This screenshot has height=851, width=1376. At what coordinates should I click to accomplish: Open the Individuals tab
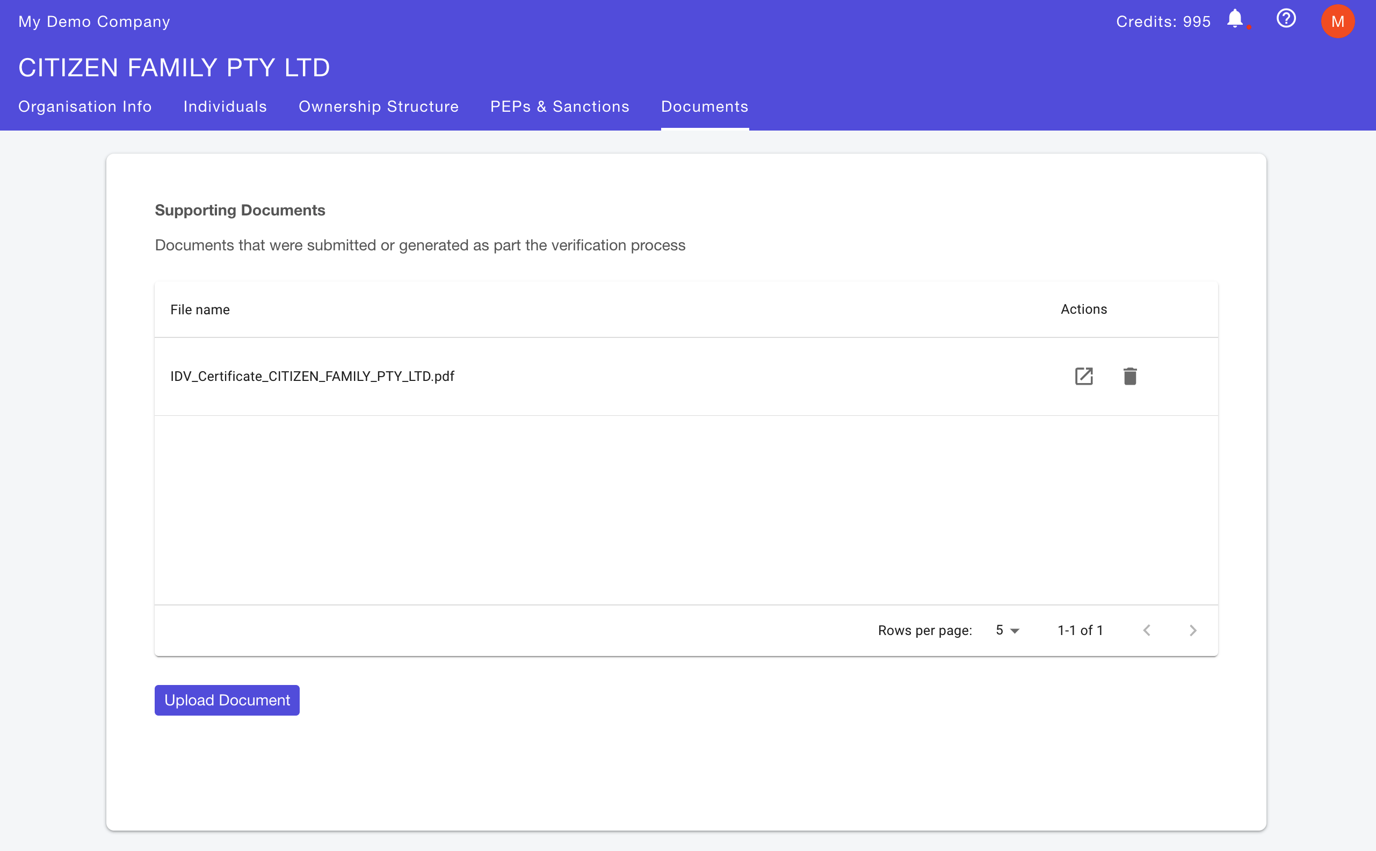coord(225,106)
